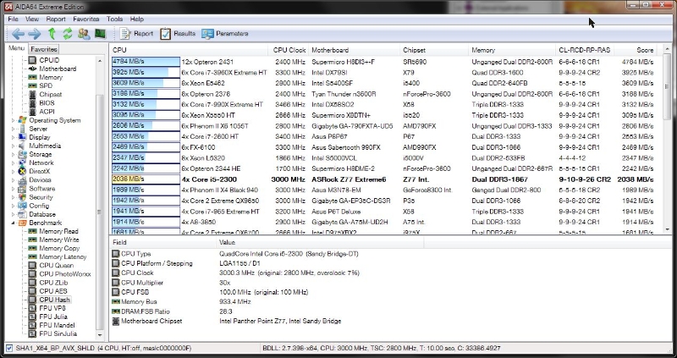
Task: Expand the Operating System node
Action: tap(13, 120)
